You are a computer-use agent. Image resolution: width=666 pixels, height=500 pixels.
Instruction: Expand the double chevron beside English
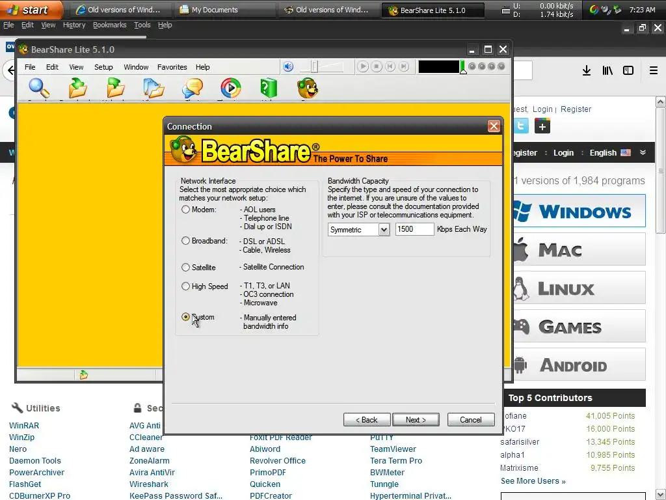click(x=643, y=152)
